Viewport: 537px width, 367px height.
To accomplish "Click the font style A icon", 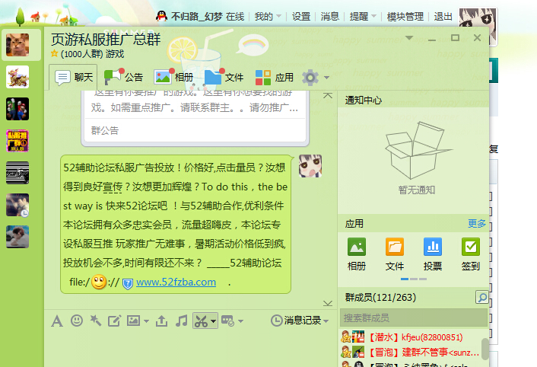I will [56, 321].
